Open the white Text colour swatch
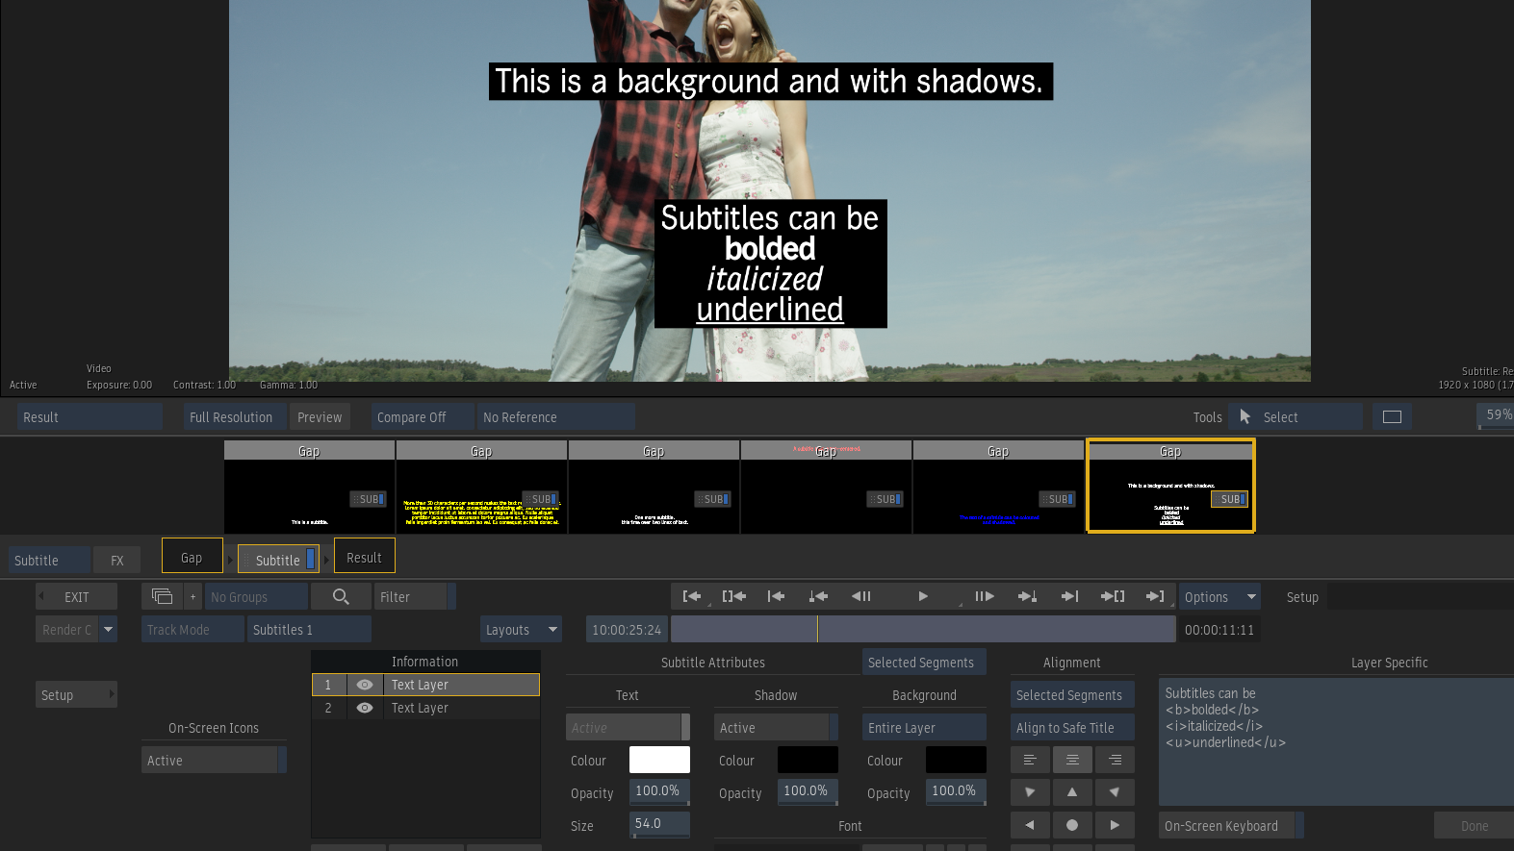 click(659, 760)
